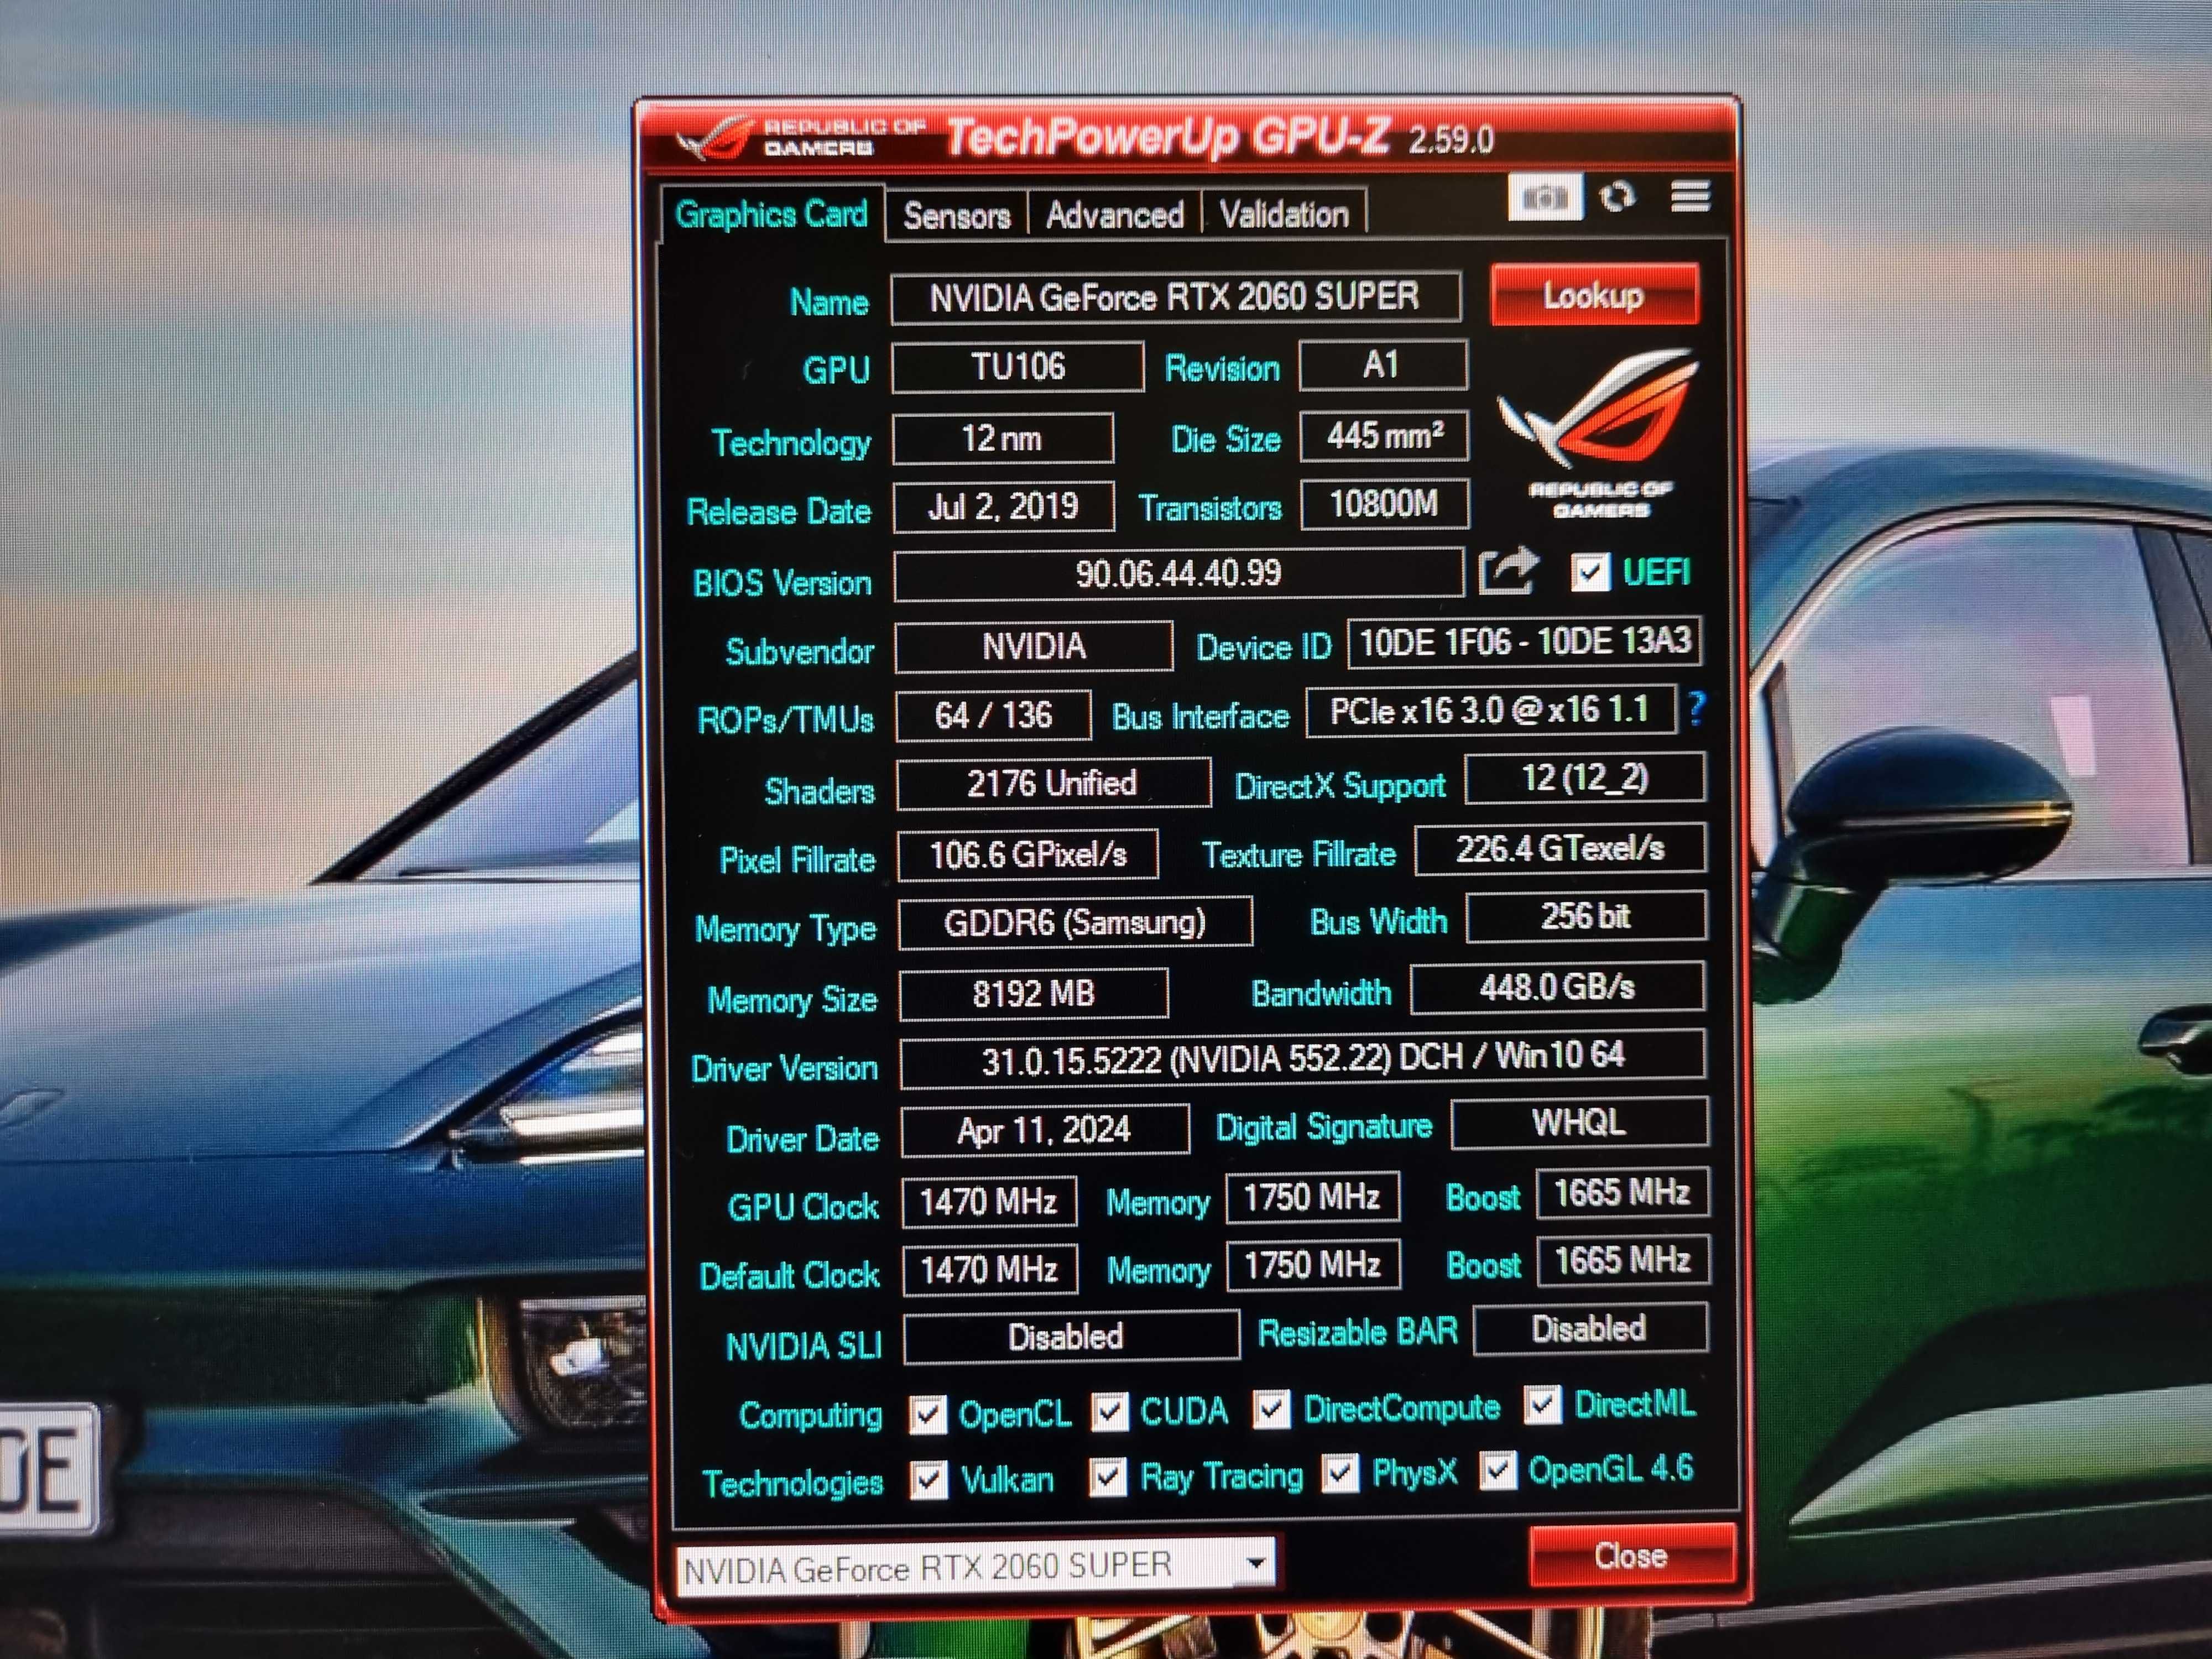
Task: Toggle the OpenCL checkbox
Action: tap(927, 1414)
